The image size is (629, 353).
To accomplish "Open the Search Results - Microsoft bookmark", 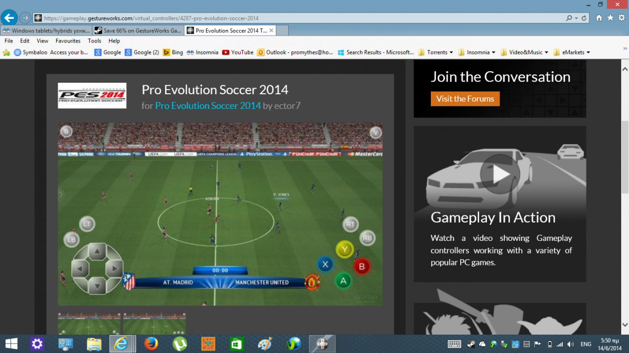I will point(376,52).
